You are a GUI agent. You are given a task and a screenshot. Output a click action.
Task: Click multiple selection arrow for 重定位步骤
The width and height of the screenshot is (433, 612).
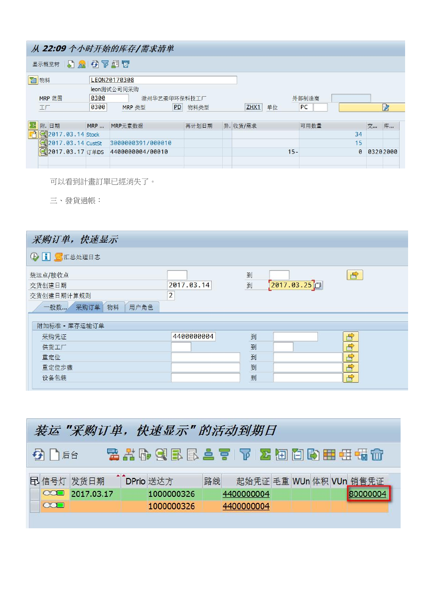tap(351, 367)
